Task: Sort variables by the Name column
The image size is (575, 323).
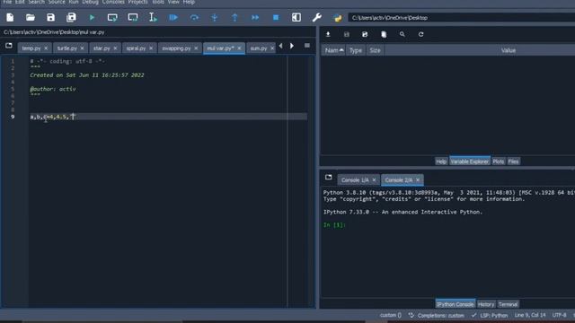Action: (333, 50)
